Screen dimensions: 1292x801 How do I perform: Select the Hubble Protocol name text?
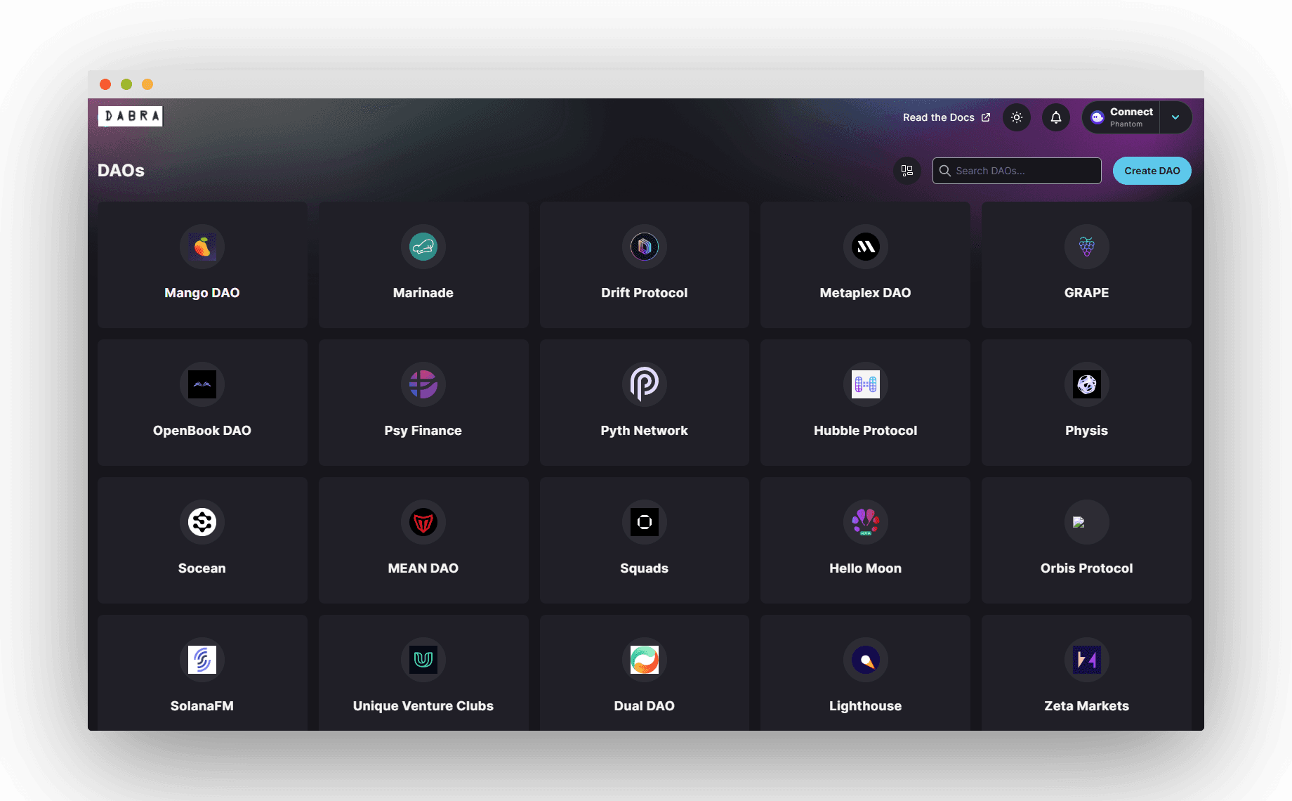coord(866,431)
